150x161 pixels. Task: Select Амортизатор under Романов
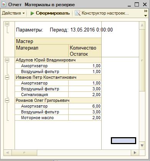(x=42, y=106)
